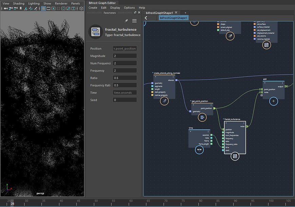Collapse the time node arrow
Image resolution: width=295 pixels, height=207 pixels.
point(190,131)
